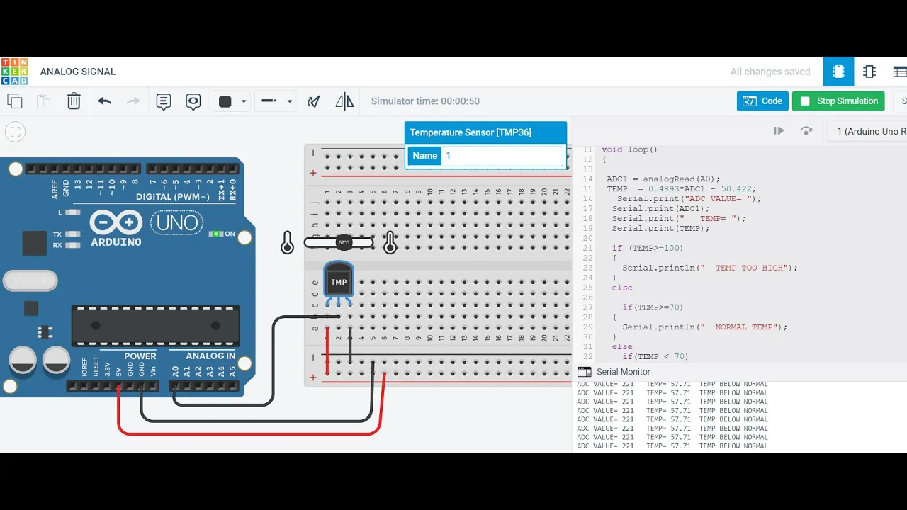Click code line with 'NORMAL TEMP'
907x510 pixels.
[705, 327]
